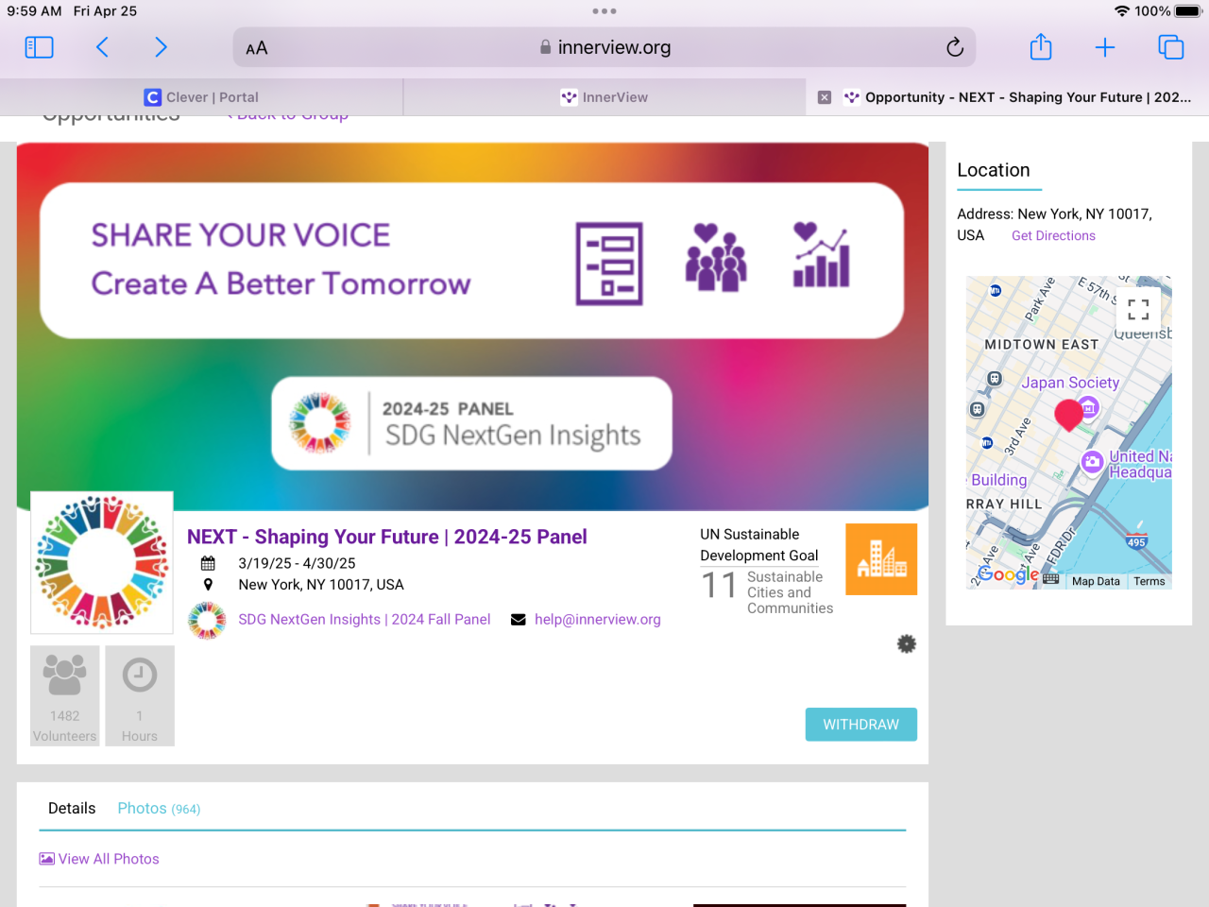The height and width of the screenshot is (907, 1209).
Task: Tap the location pin beside New York
Action: (208, 585)
